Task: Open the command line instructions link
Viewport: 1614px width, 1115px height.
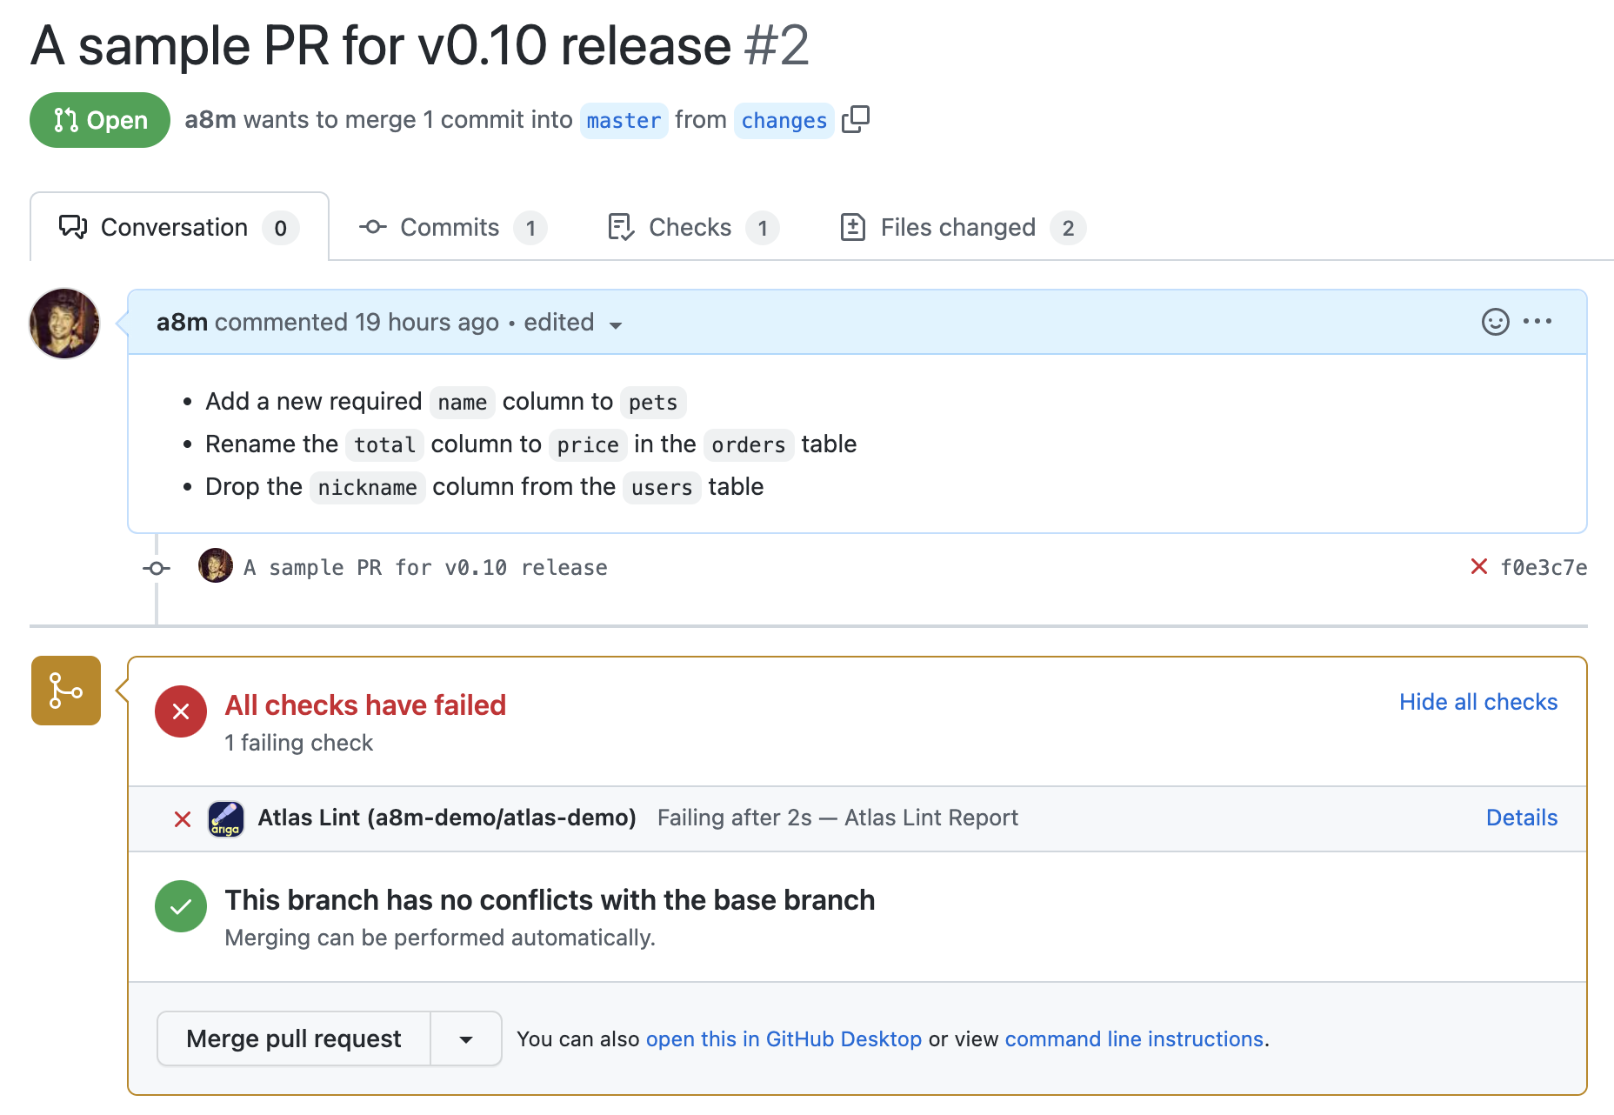Action: click(x=1133, y=1038)
